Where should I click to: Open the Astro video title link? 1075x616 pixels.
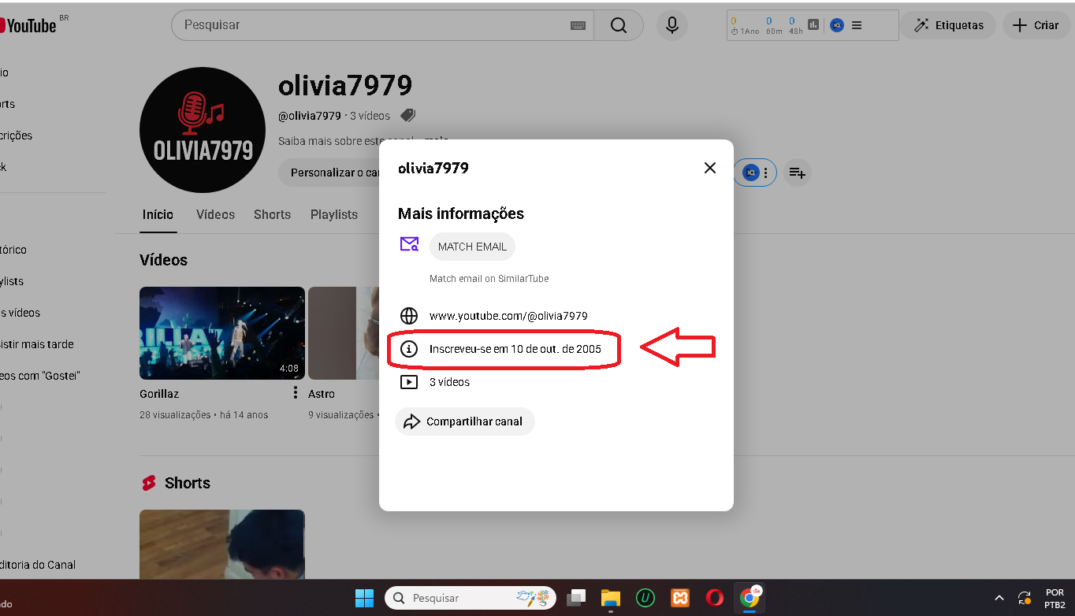pos(322,394)
